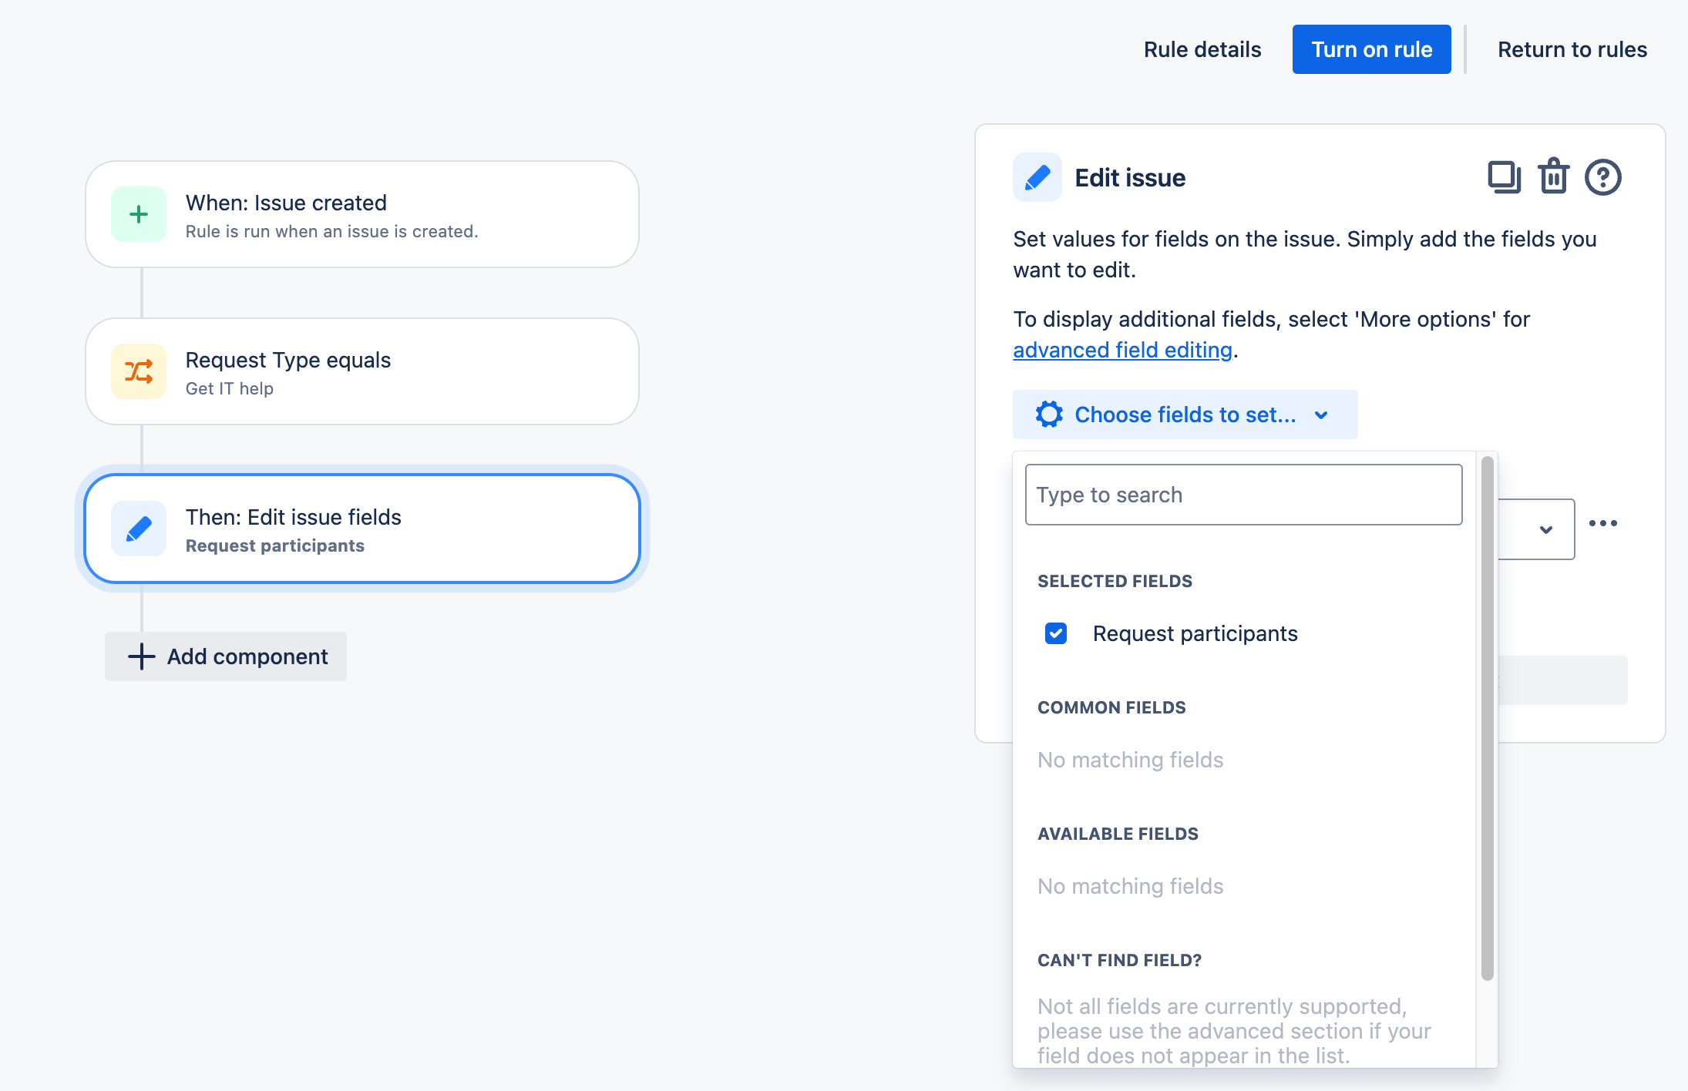Select the Then: Edit issue fields step
This screenshot has height=1091, width=1688.
coord(362,529)
